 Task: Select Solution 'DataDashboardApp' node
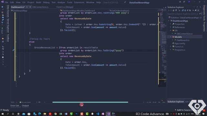point(185,17)
